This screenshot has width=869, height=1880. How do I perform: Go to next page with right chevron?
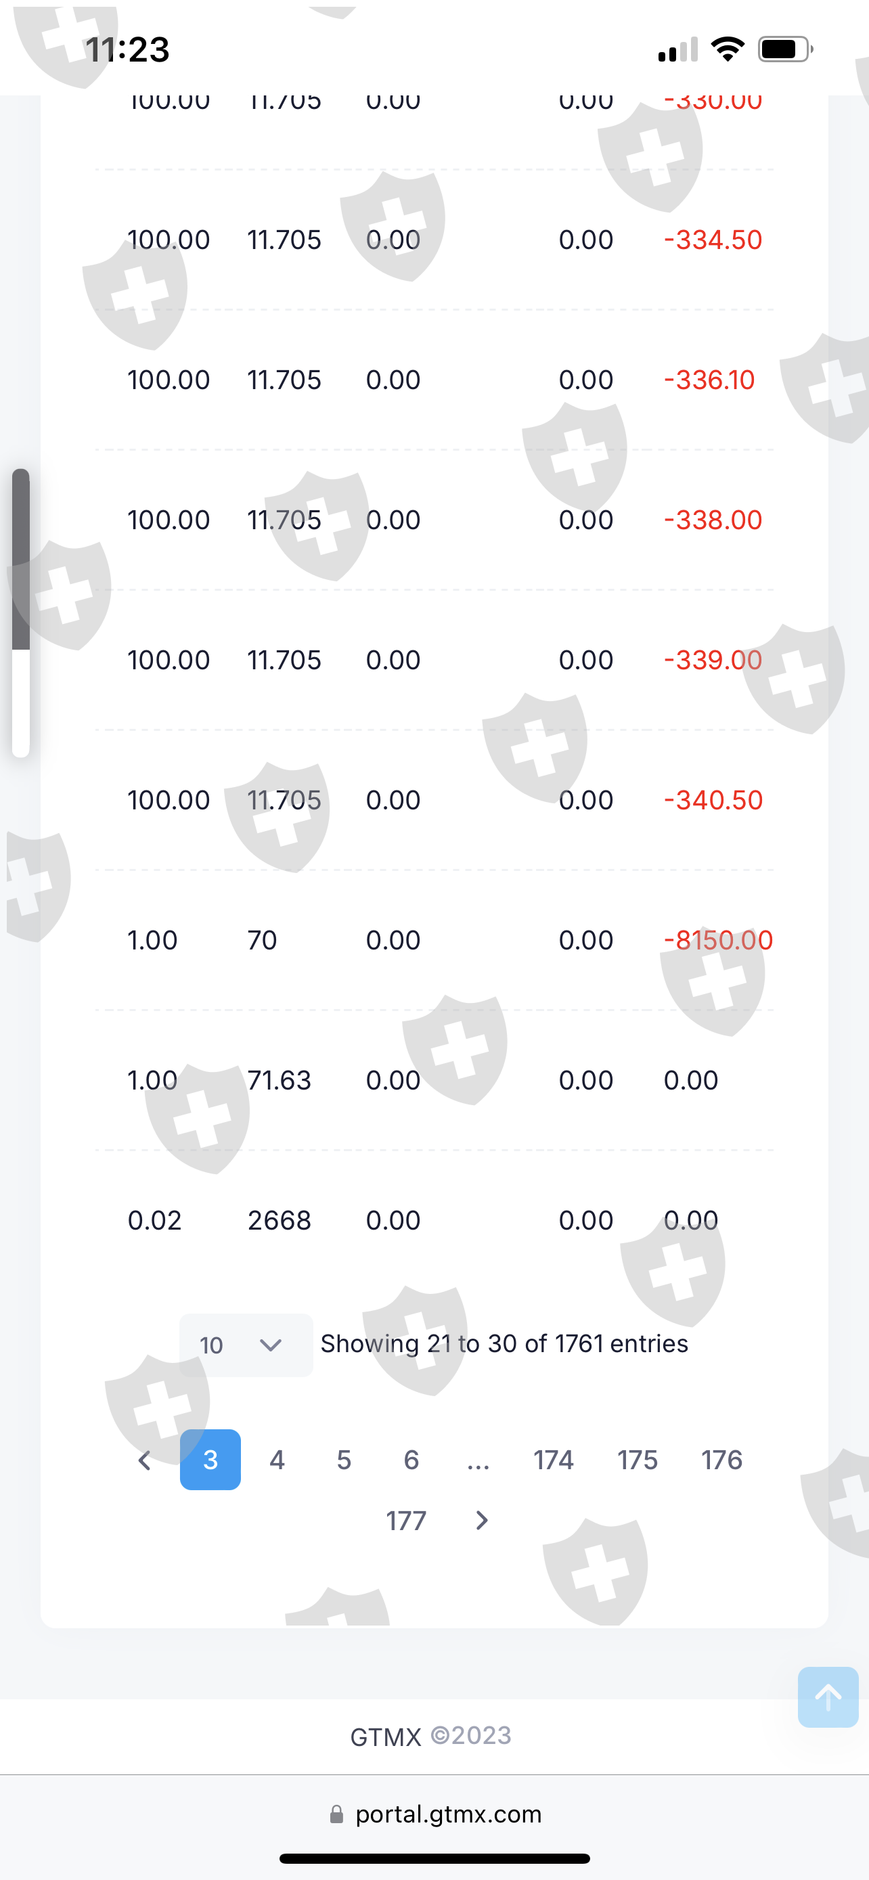click(482, 1521)
